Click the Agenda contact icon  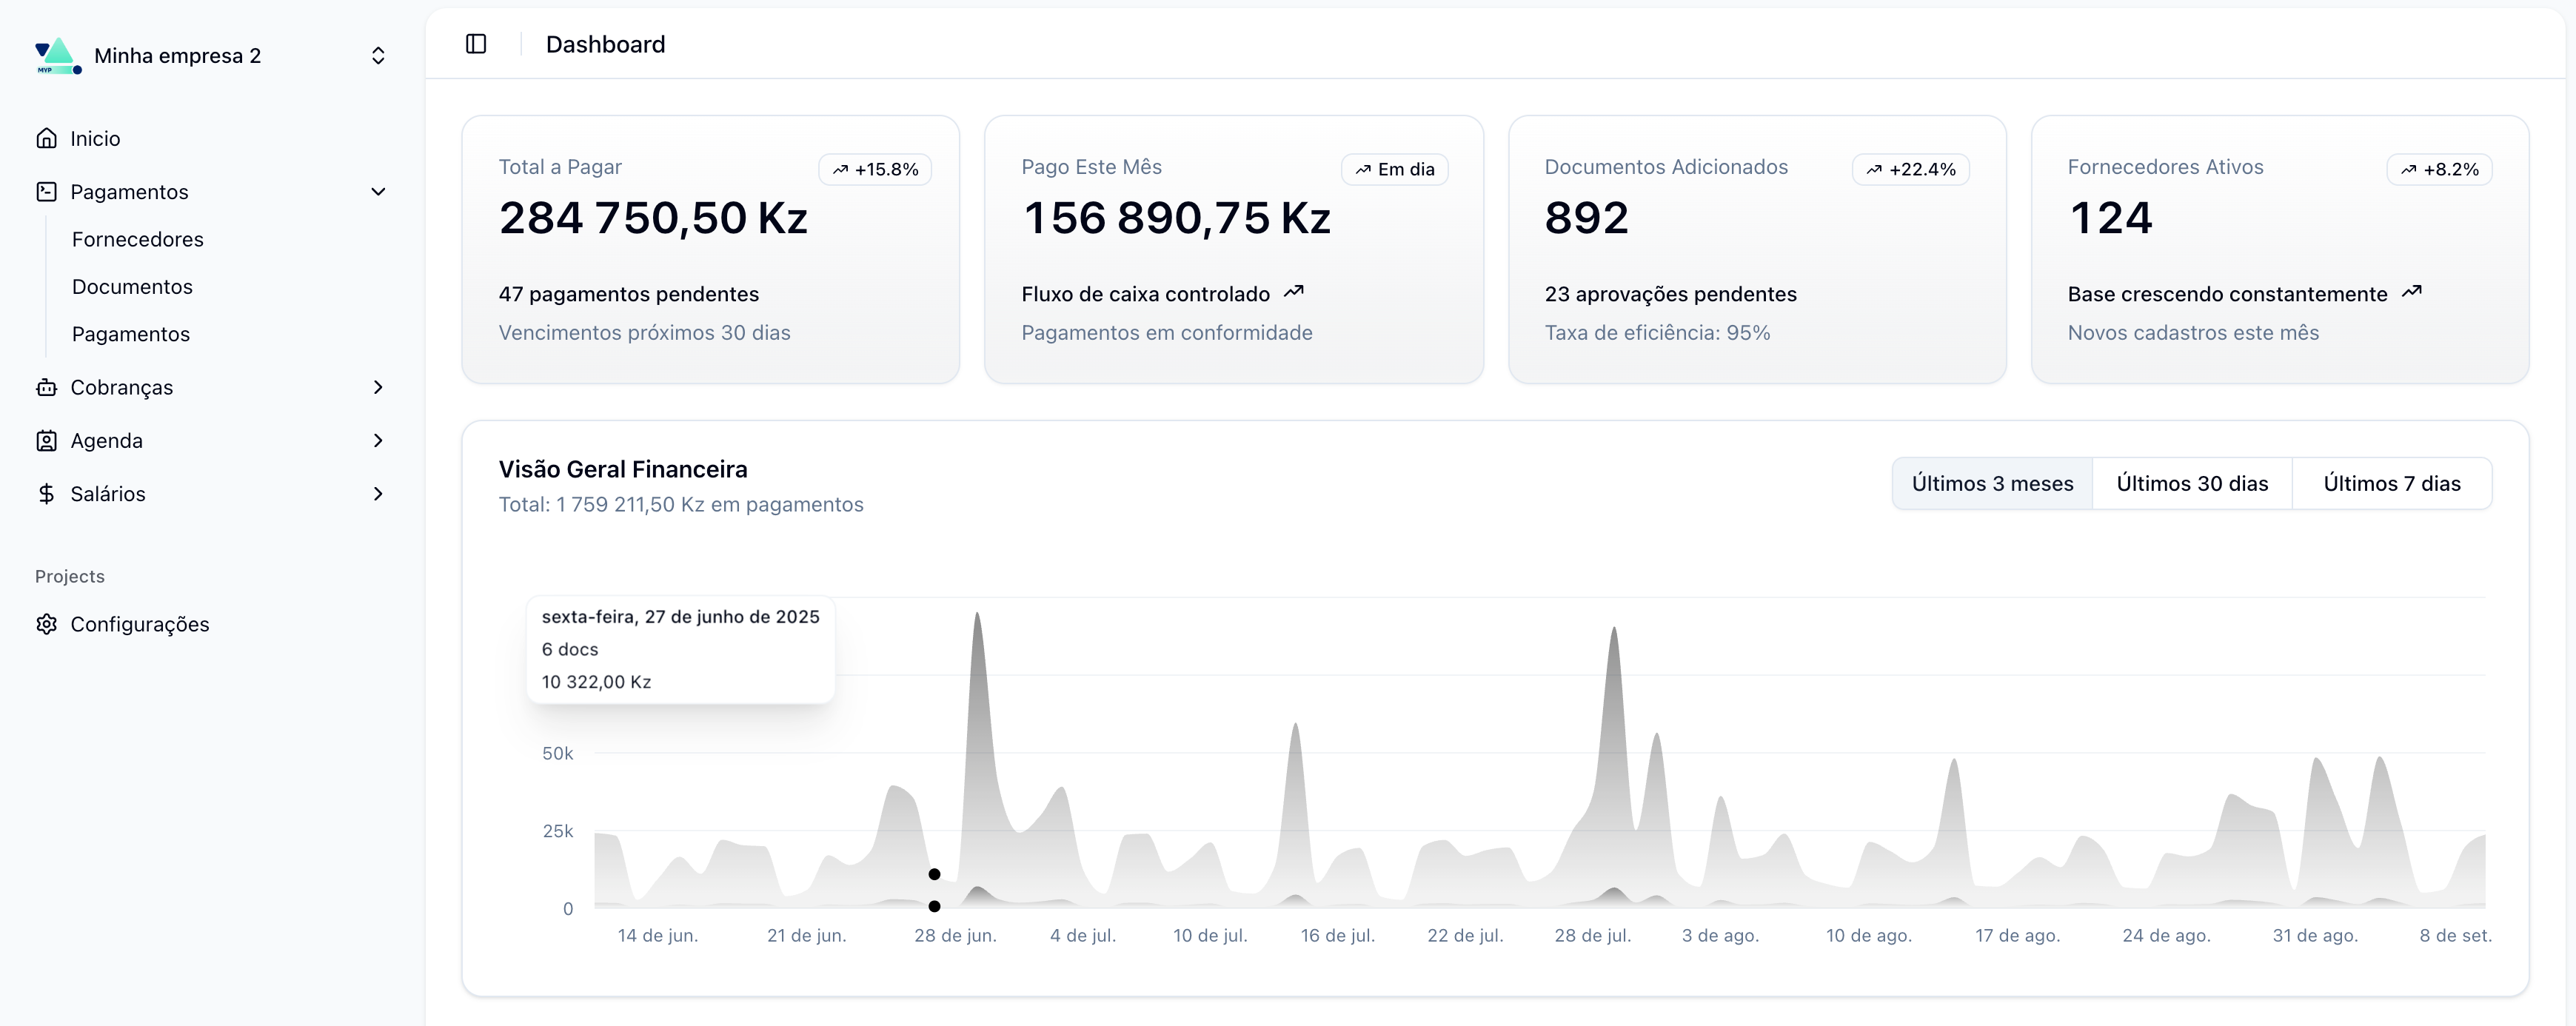pyautogui.click(x=46, y=440)
